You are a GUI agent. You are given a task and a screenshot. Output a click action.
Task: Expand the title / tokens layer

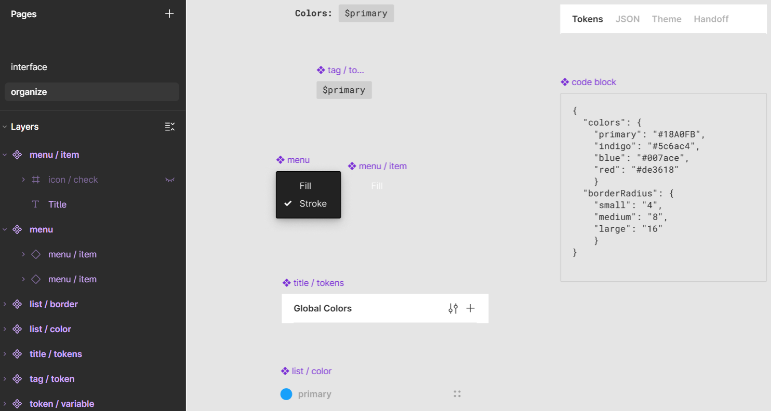[x=5, y=354]
